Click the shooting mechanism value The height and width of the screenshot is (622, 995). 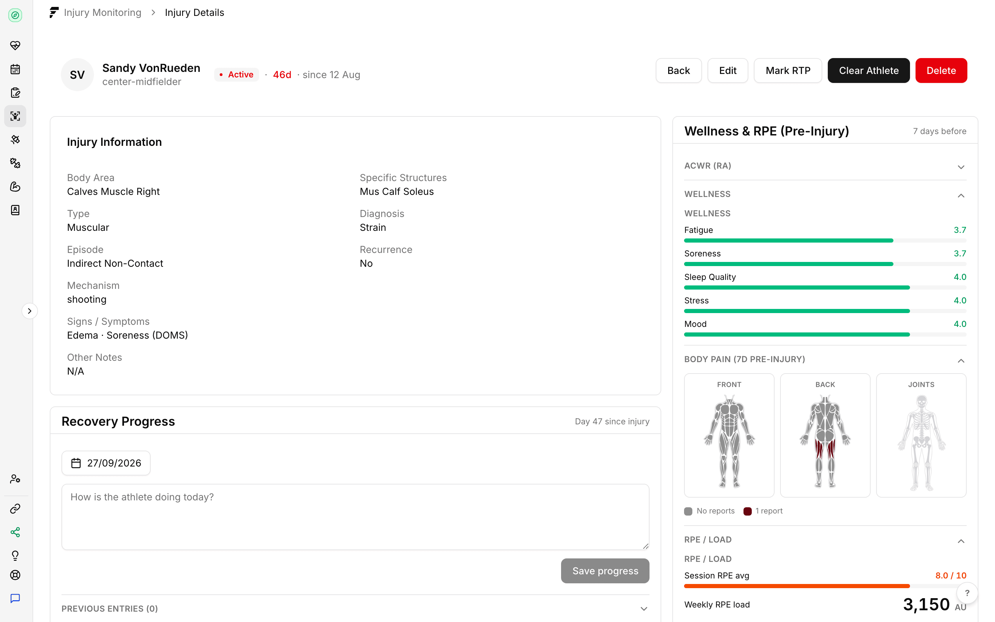click(87, 300)
